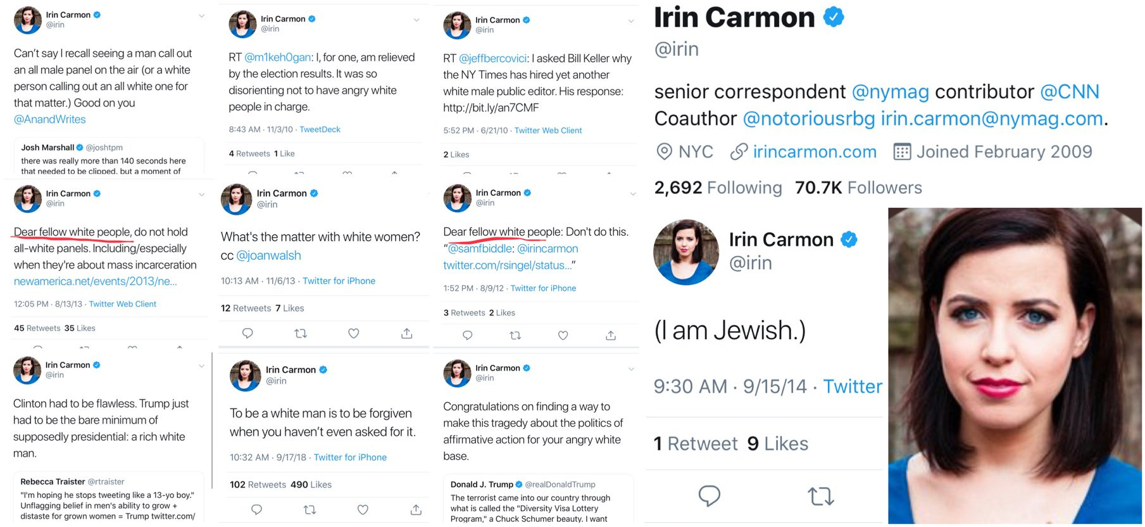This screenshot has width=1145, height=527.
Task: Open the 70.7K Followers list
Action: tap(858, 187)
